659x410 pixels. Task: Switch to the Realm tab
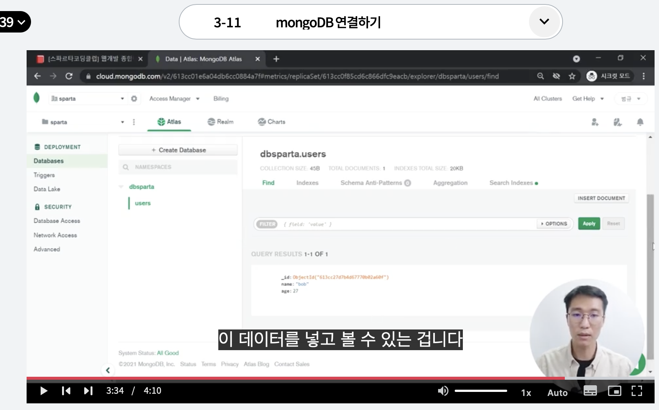[221, 122]
